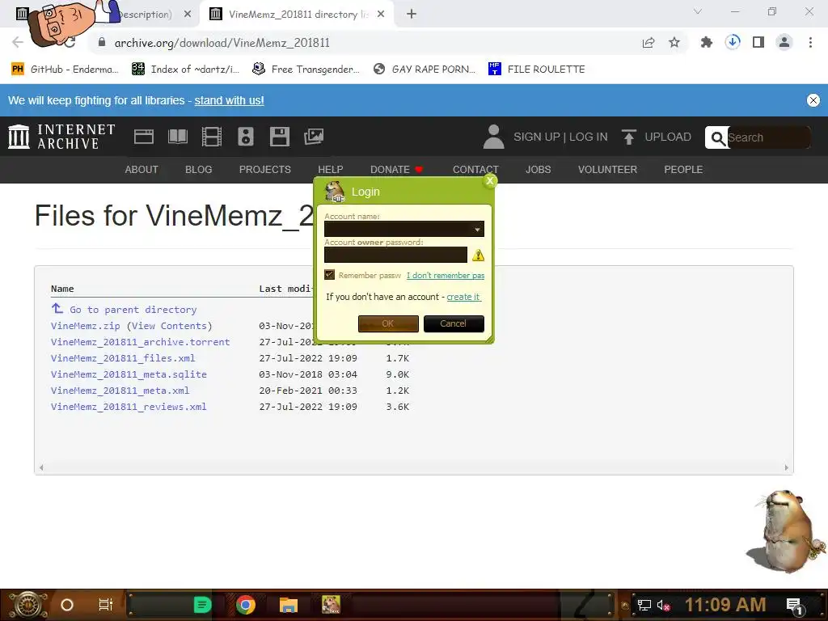Open the Task View taskbar button

106,605
